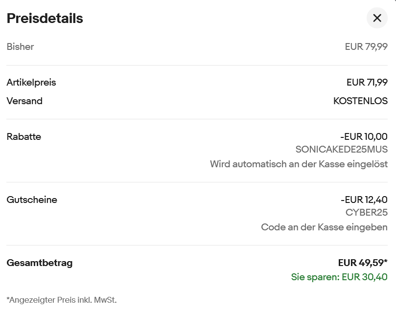Select the discount amount -EUR 10,00

tap(364, 137)
